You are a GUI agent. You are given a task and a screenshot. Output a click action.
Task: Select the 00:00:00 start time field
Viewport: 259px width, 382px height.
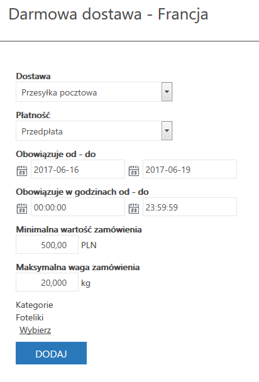(x=78, y=207)
